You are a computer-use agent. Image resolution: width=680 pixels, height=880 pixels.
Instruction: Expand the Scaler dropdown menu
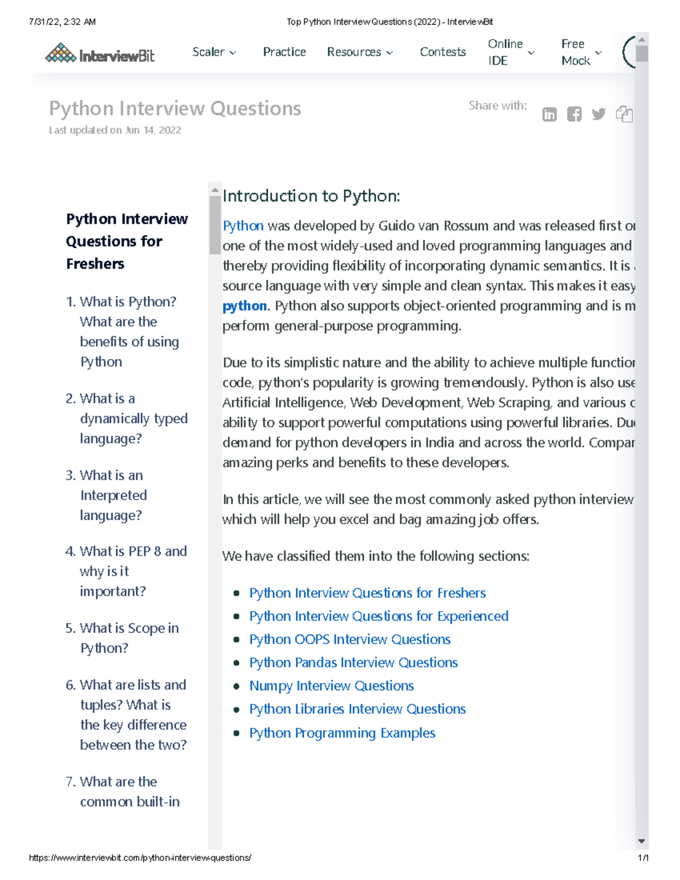pos(214,52)
